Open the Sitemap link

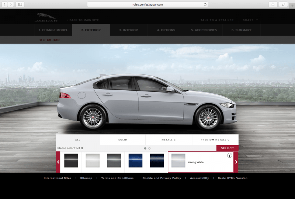pos(86,178)
